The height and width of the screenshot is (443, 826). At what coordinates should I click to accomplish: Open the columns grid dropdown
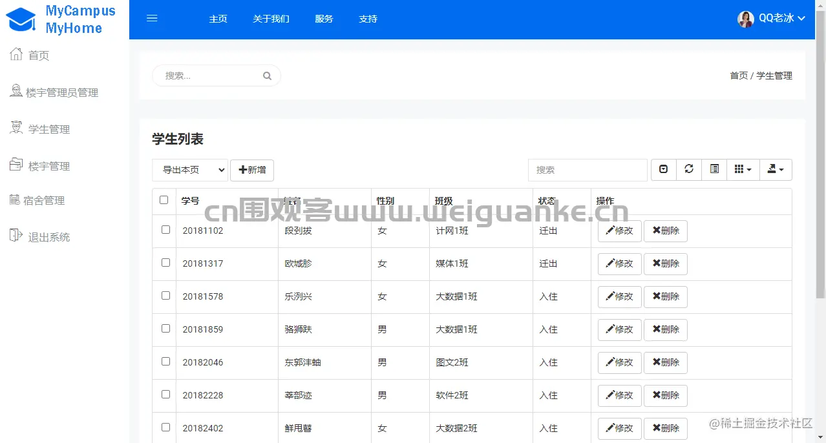743,169
